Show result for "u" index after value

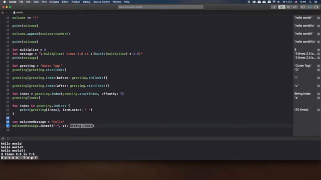coord(318,86)
